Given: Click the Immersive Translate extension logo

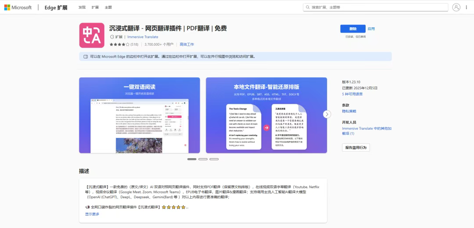Looking at the screenshot, I should tap(92, 36).
